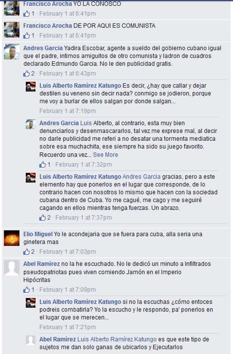Click thumbs-up on the 7:37pm reply

click(x=42, y=217)
